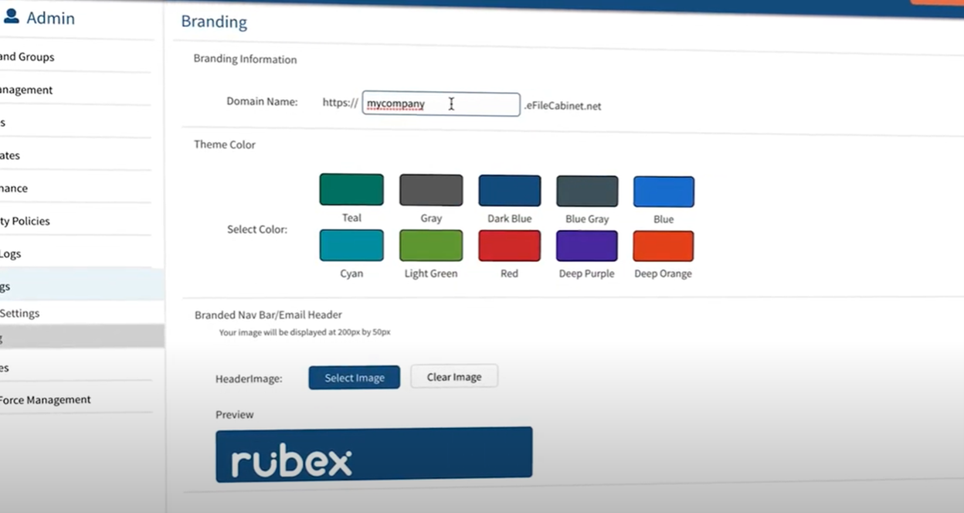Viewport: 964px width, 513px height.
Task: Click the 'https://' prefix text
Action: coord(340,102)
